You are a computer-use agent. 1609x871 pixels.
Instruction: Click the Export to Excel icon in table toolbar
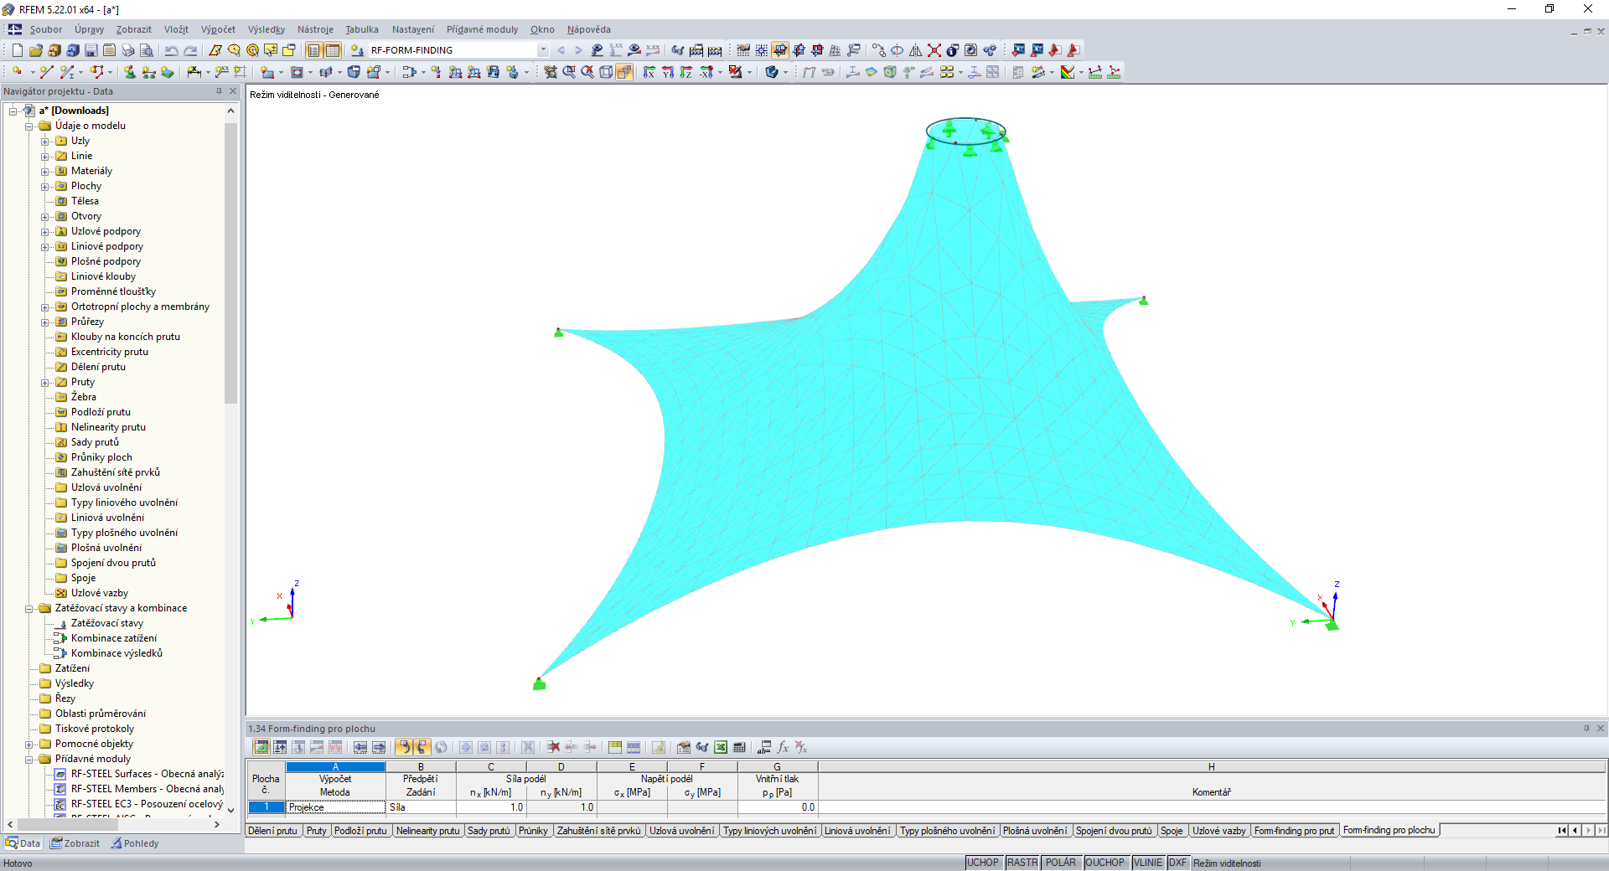tap(721, 747)
